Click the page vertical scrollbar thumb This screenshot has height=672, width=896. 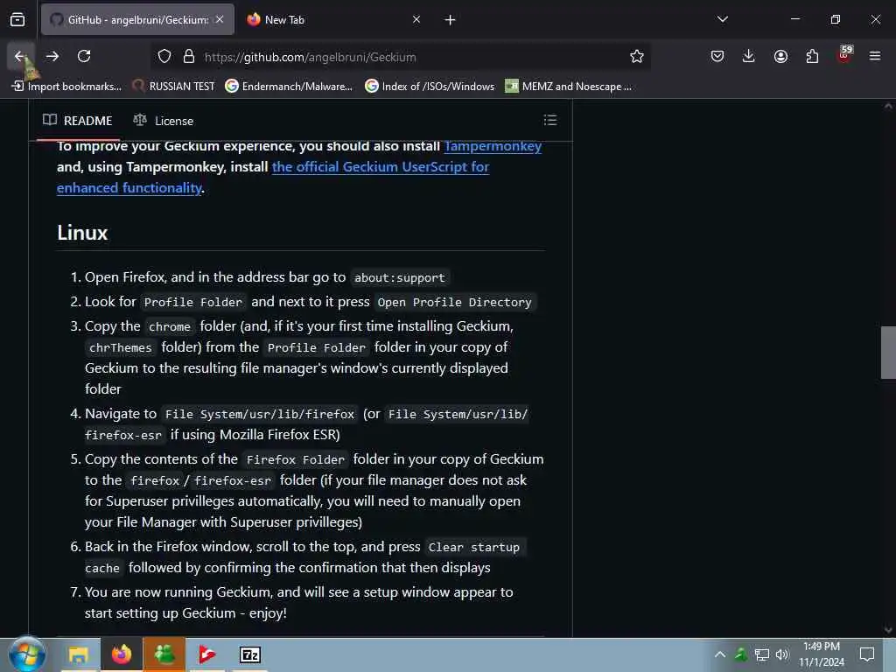[888, 353]
